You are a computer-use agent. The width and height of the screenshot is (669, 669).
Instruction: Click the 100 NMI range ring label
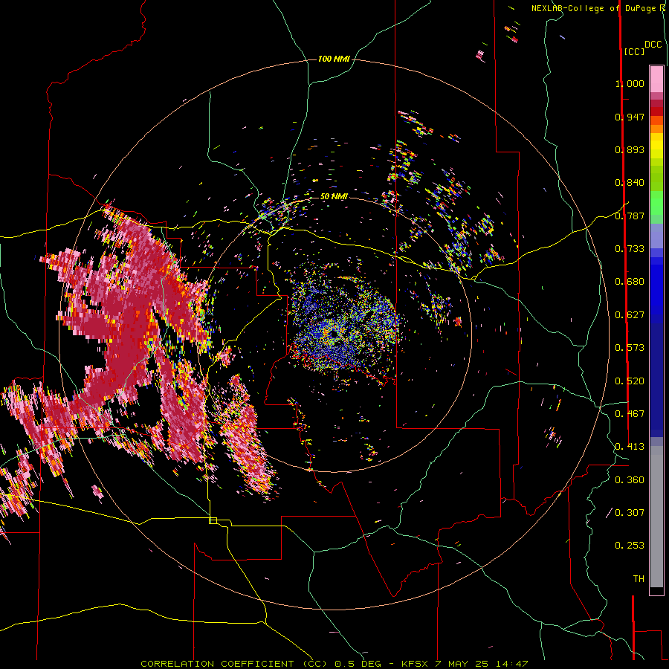[x=334, y=59]
